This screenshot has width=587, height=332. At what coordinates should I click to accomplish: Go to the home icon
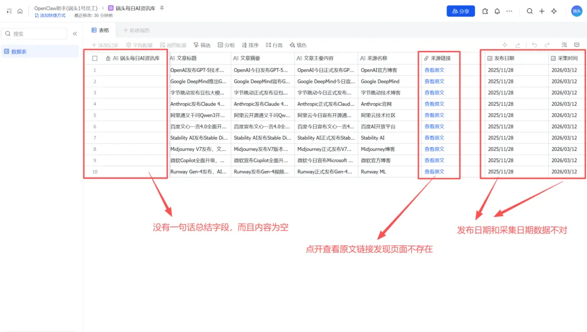[x=20, y=11]
